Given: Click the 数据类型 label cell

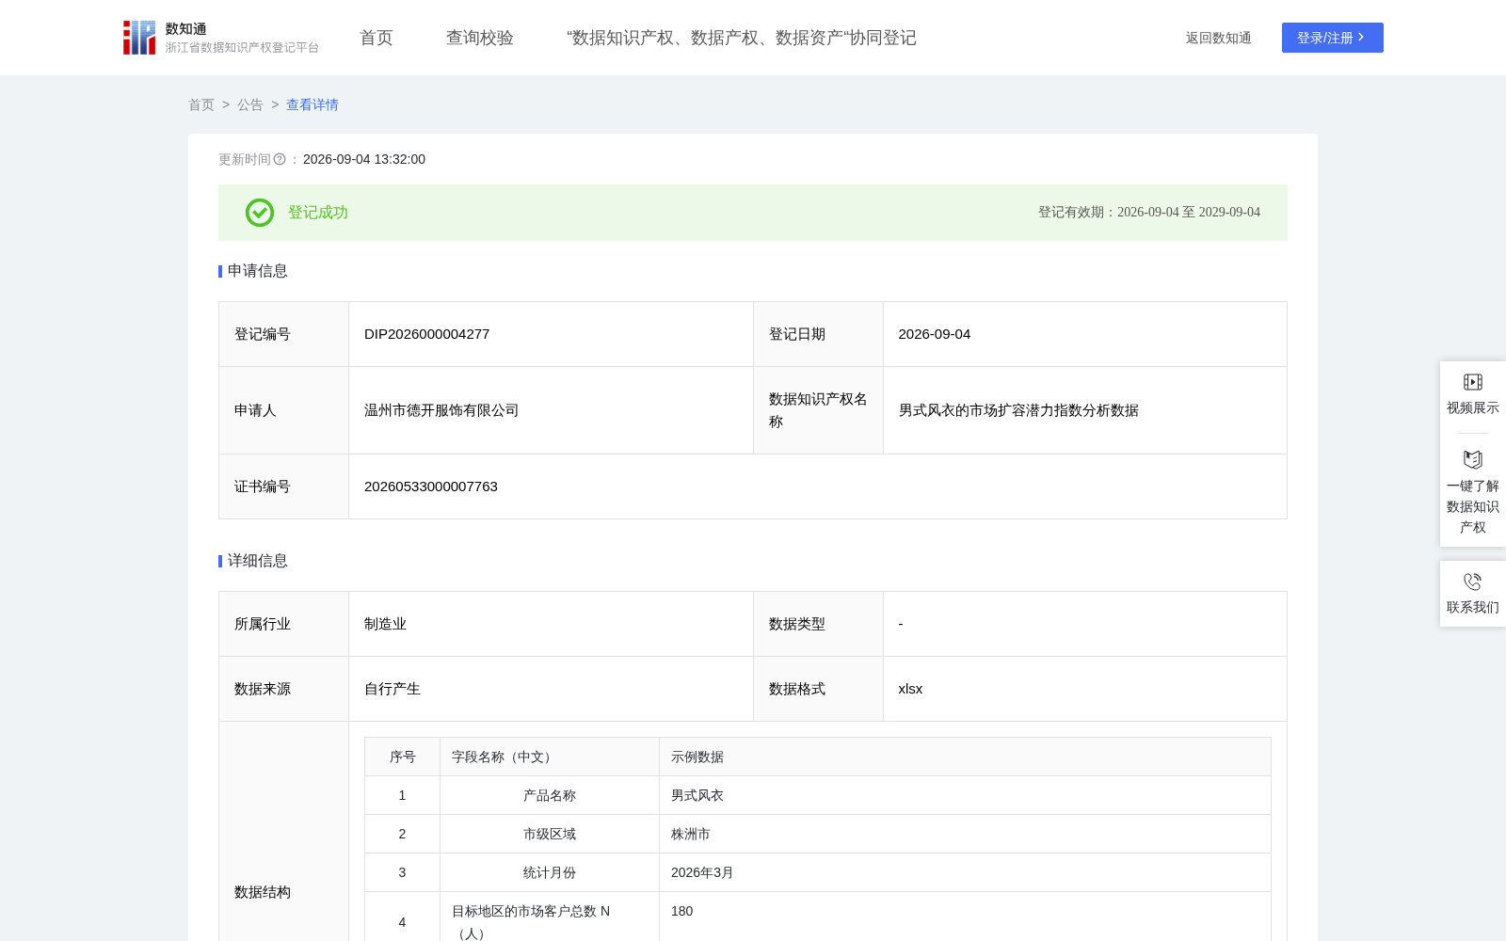Looking at the screenshot, I should (818, 624).
